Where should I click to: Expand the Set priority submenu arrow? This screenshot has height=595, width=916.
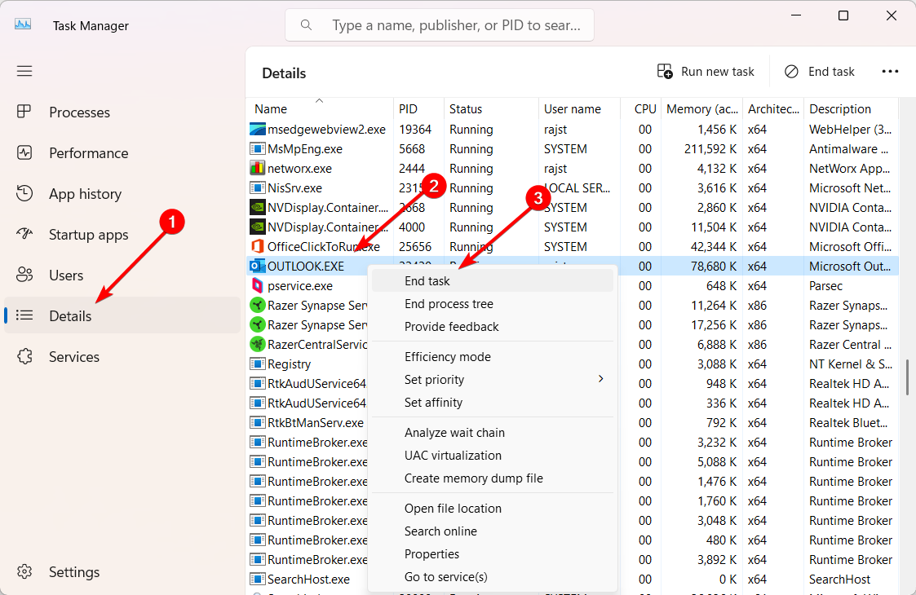(x=600, y=379)
